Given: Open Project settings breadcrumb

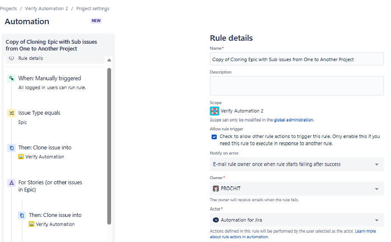Looking at the screenshot, I should pyautogui.click(x=93, y=8).
